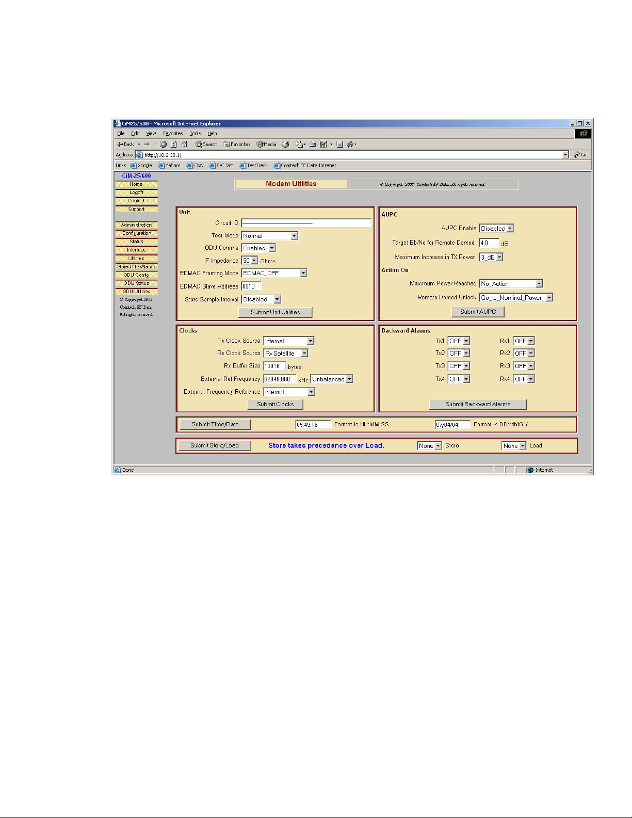Open the EDMAC Framing Mode dropdown
The image size is (632, 818).
274,273
